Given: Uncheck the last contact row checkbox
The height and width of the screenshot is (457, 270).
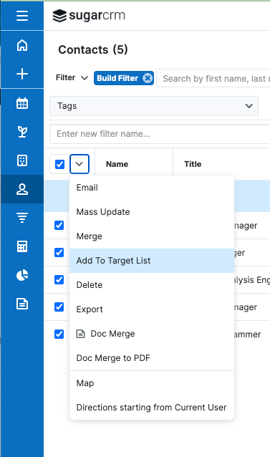Looking at the screenshot, I should click(59, 334).
